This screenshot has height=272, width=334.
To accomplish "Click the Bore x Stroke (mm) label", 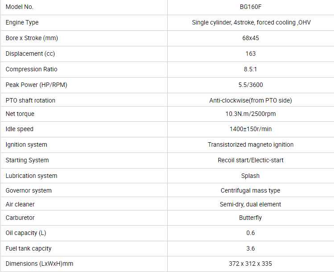I will (32, 38).
